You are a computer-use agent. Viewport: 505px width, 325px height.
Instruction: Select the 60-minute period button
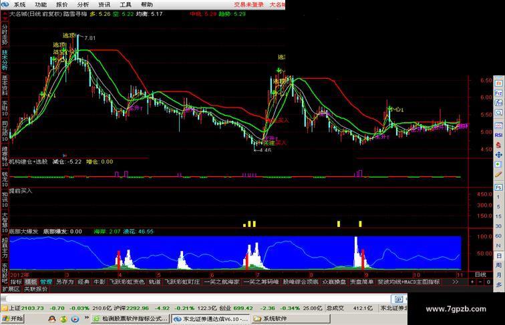[498, 236]
